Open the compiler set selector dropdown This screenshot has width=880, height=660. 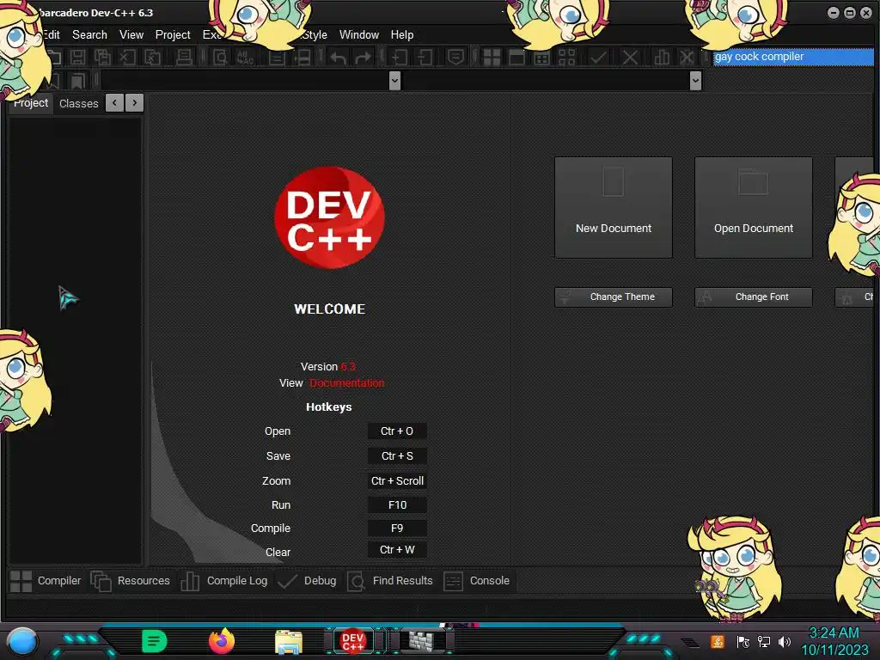[792, 57]
